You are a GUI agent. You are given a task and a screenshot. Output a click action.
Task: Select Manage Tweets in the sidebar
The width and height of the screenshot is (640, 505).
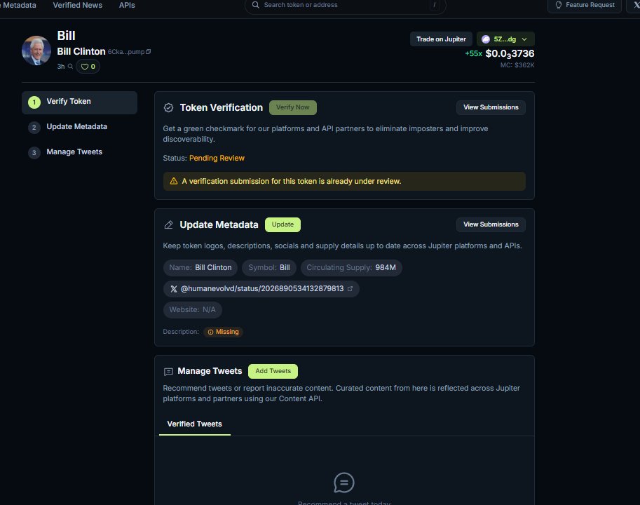click(80, 152)
